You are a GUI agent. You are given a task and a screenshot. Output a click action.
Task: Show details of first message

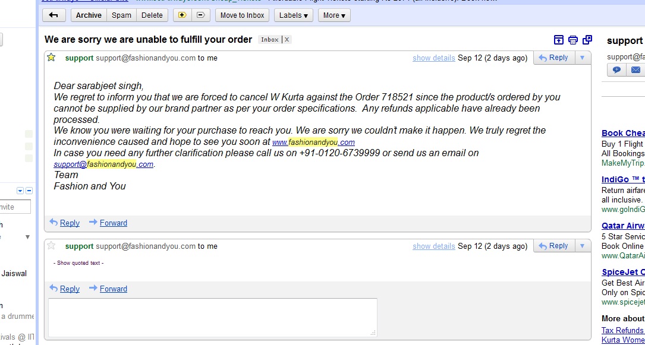(x=433, y=58)
